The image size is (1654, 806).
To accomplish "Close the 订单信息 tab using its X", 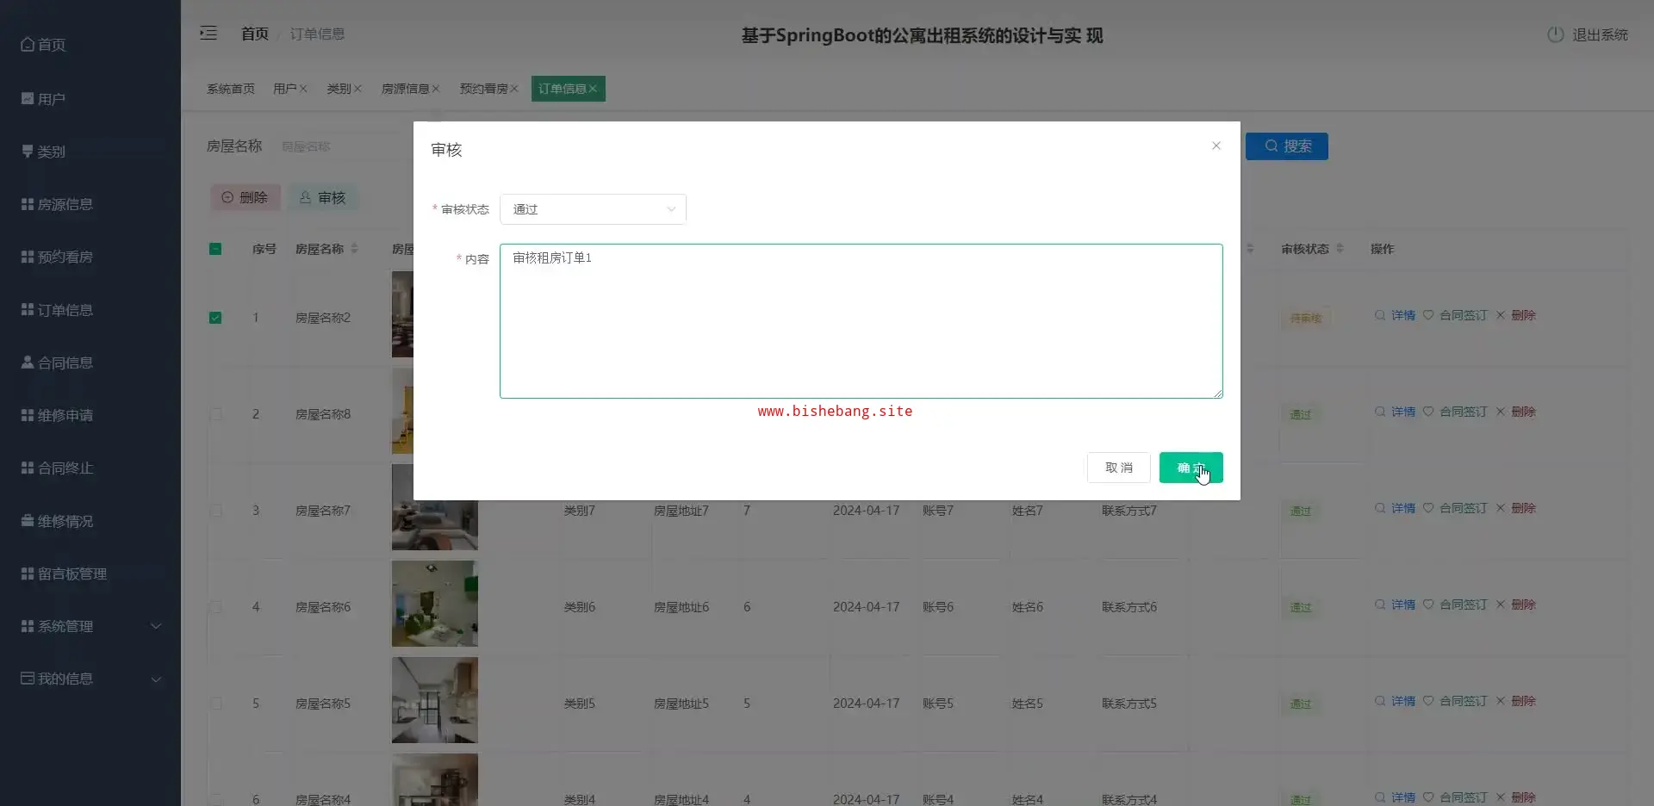I will click(x=593, y=89).
